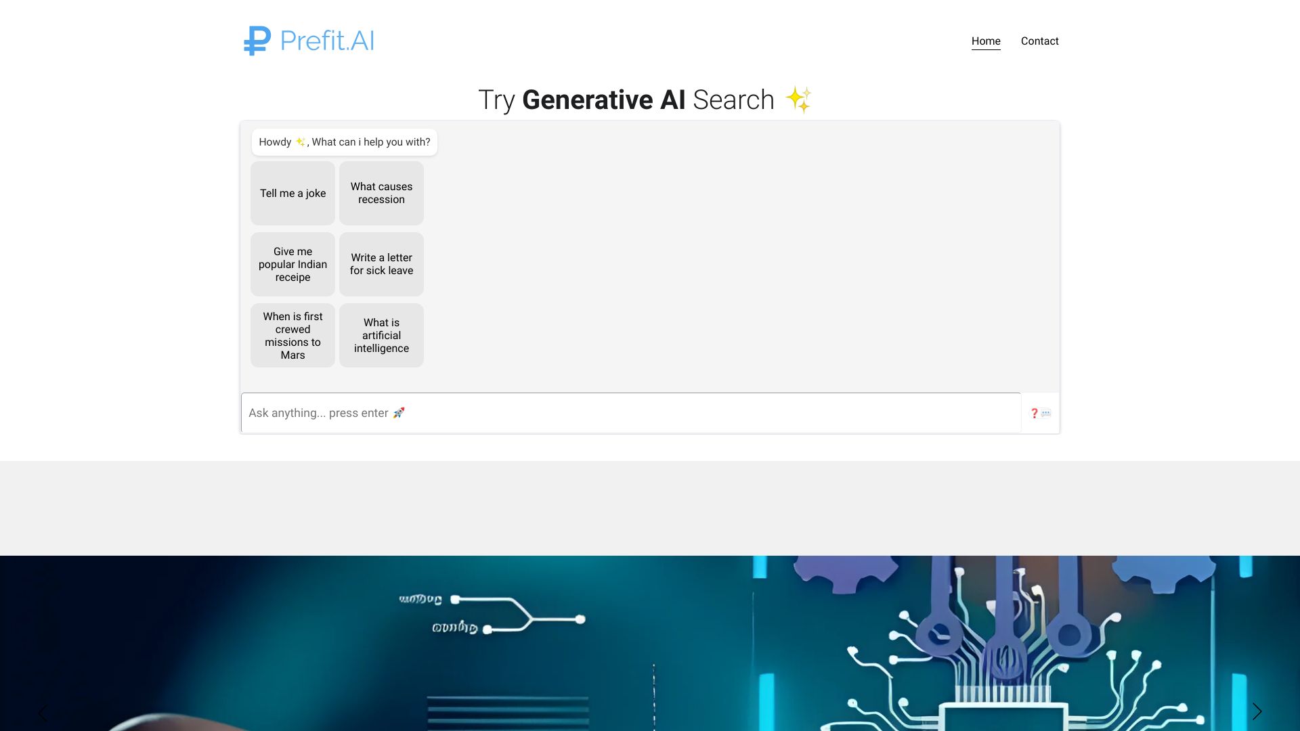Viewport: 1300px width, 731px height.
Task: Click the sparkle/AI search icon
Action: pyautogui.click(x=800, y=98)
